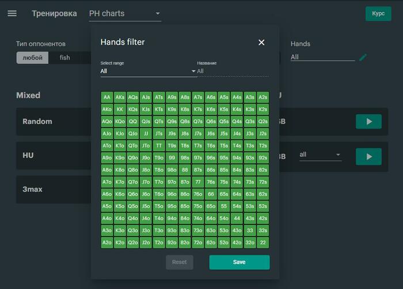Toggle the 72o hand cell
Screen dimensions: 403x289
[x=198, y=242]
